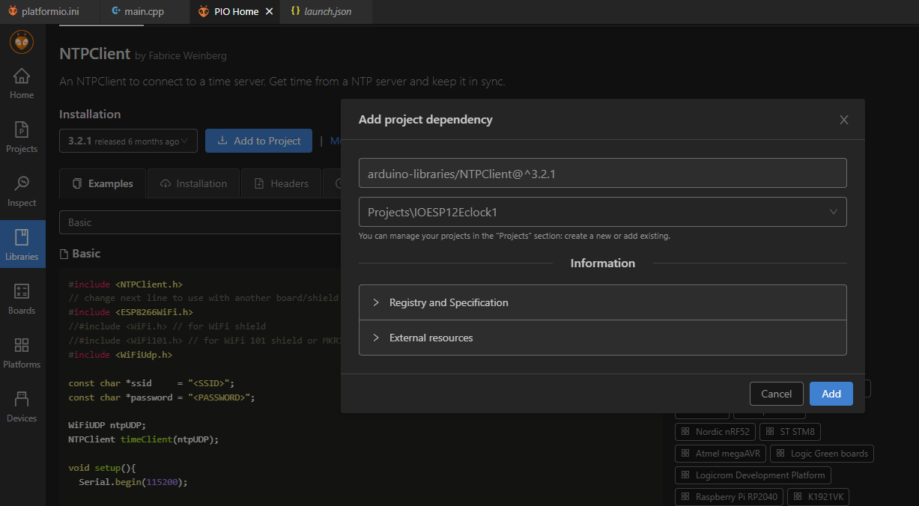Expand Registry and Specification section
The image size is (919, 506).
(602, 302)
